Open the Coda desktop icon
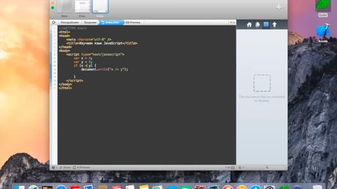Viewport: 337px width, 189px height. 323,8
